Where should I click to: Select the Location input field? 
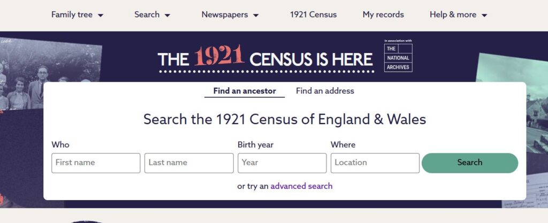[x=375, y=163]
